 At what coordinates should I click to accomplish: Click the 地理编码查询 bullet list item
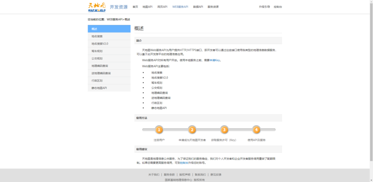coord(160,93)
